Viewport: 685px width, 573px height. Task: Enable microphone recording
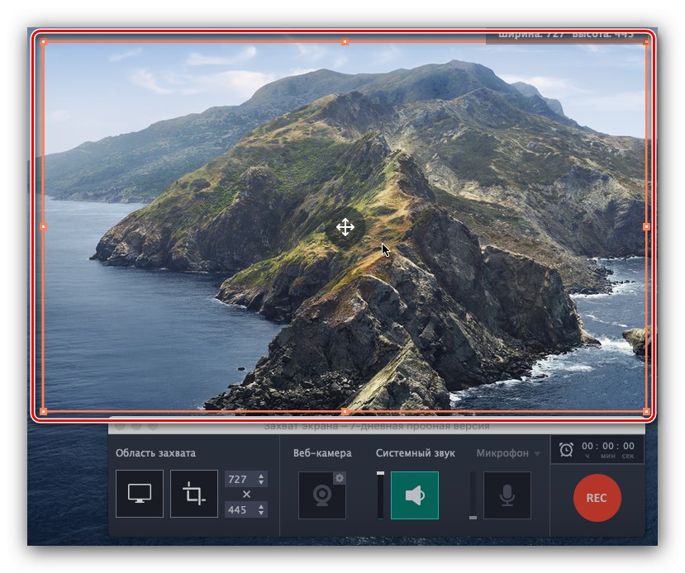[x=507, y=495]
